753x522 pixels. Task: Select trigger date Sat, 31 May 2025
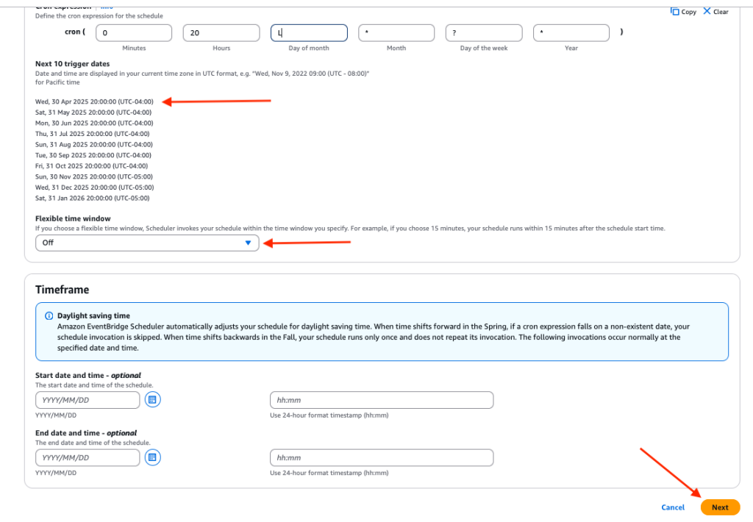click(x=93, y=112)
